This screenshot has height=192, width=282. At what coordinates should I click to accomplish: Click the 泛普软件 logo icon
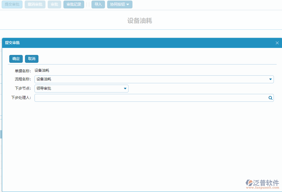pos(249,183)
